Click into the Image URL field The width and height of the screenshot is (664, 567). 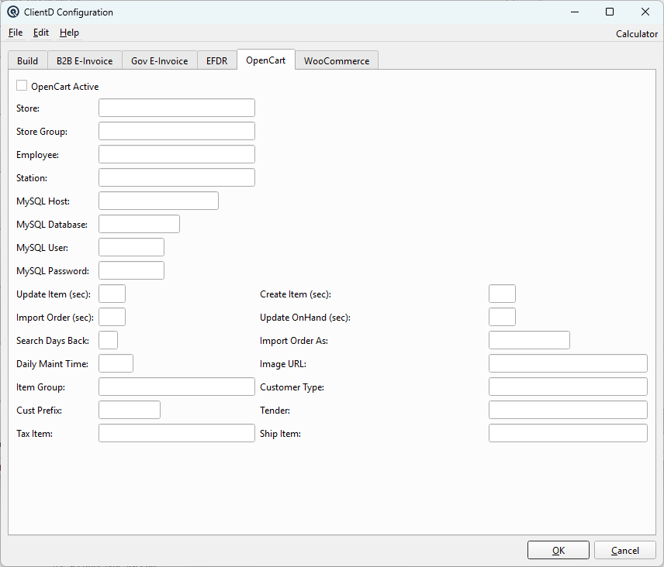click(x=568, y=363)
